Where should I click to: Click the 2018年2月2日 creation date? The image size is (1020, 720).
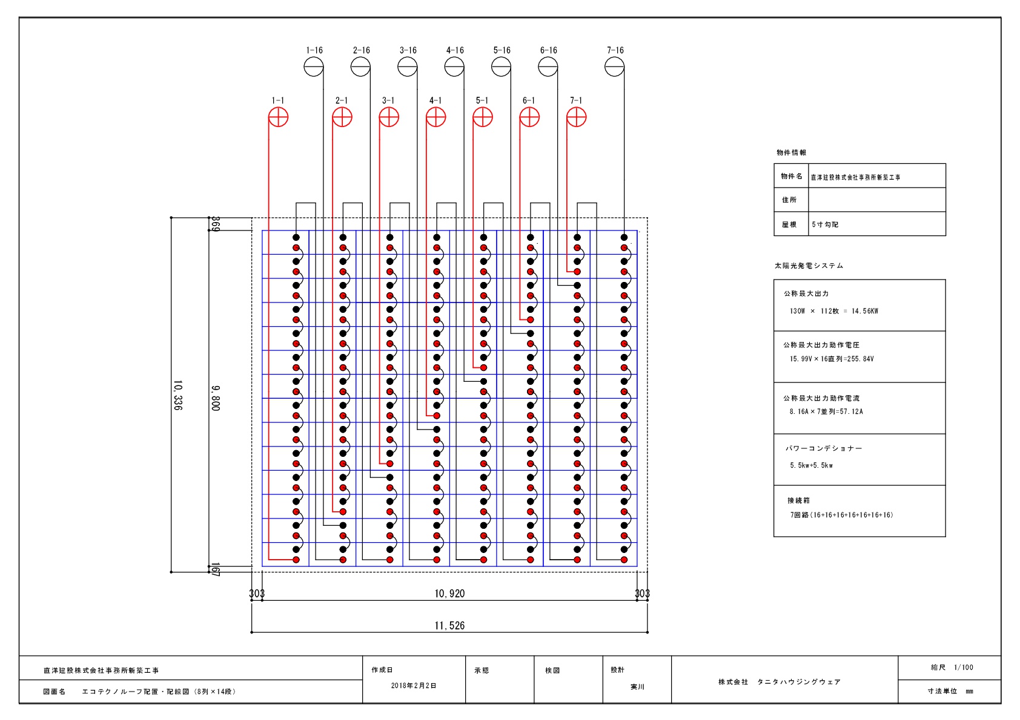(x=414, y=686)
